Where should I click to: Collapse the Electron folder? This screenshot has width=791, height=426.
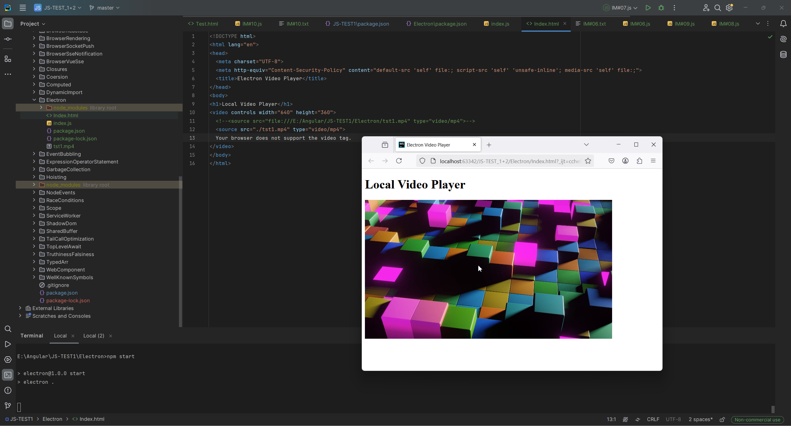click(34, 100)
